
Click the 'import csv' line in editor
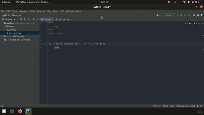(55, 33)
